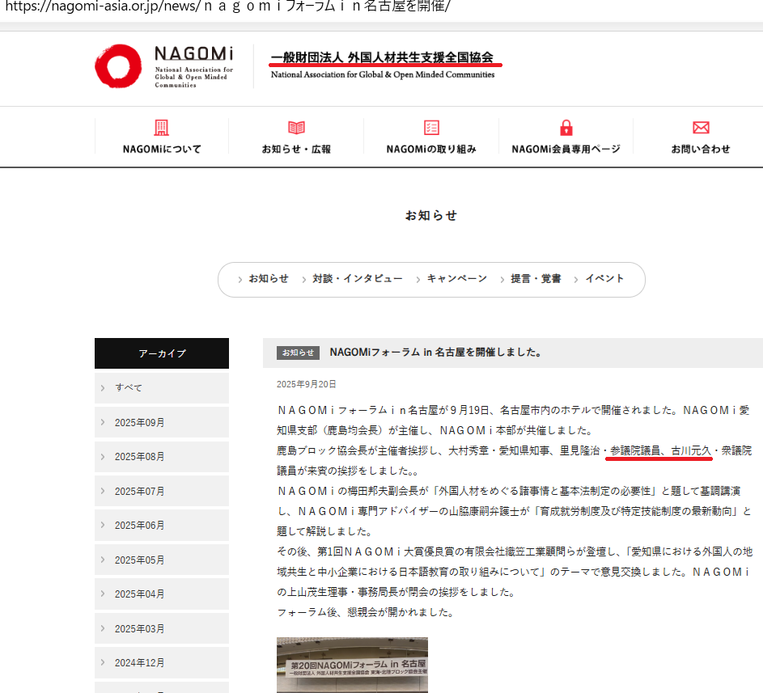Open the 2024年12月 archive

[162, 662]
